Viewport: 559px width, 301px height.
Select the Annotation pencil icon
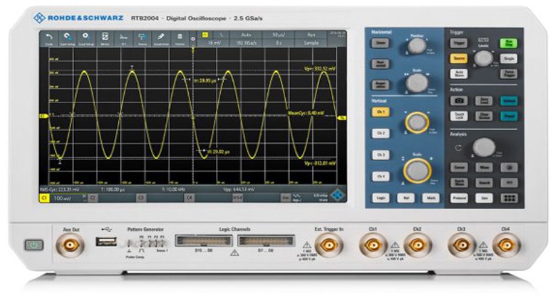[x=160, y=39]
